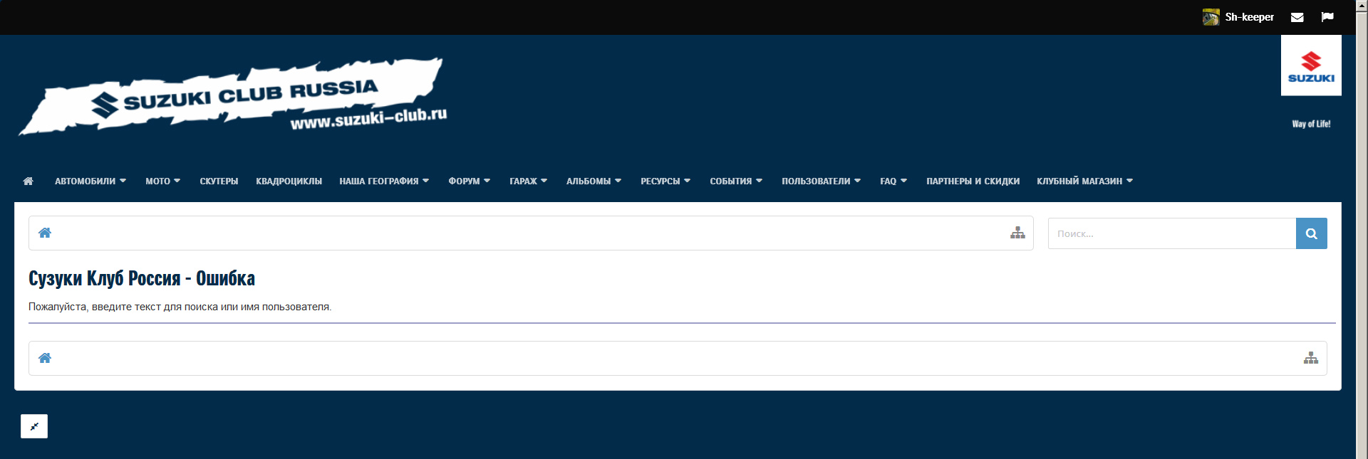Expand the Форум dropdown menu

pos(469,181)
